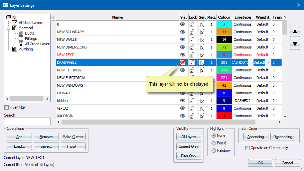Click selectable icon for text02 layer
304x171 pixels.
[x=202, y=109]
